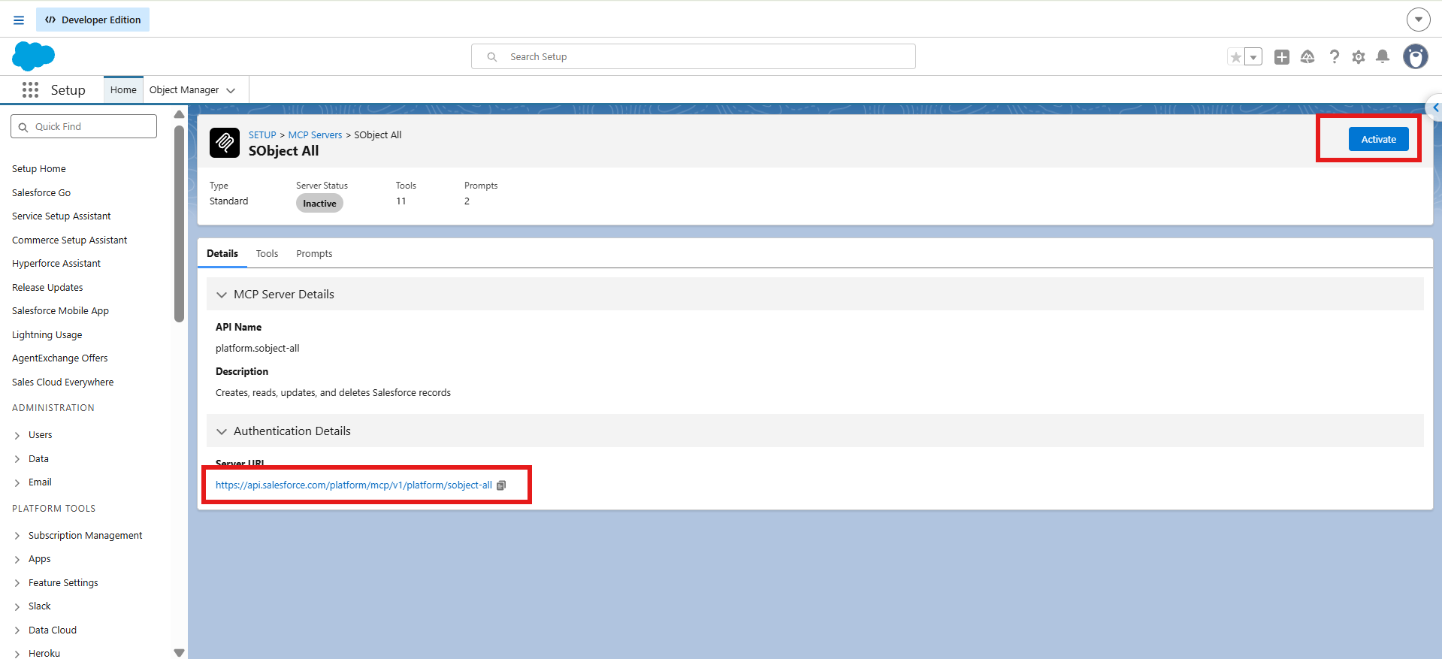Follow the SETUP breadcrumb link
This screenshot has height=659, width=1442.
pyautogui.click(x=262, y=135)
